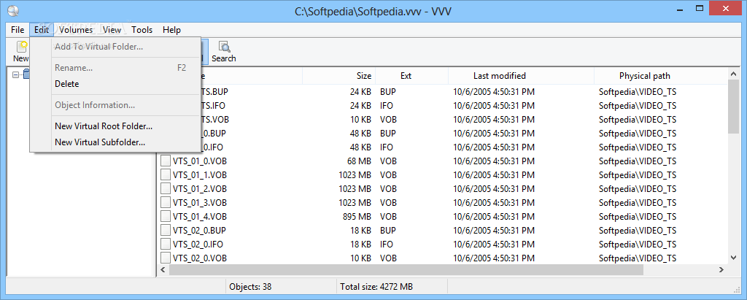Viewport: 747px width, 300px height.
Task: Select New Virtual Subfolder... entry
Action: 115,142
